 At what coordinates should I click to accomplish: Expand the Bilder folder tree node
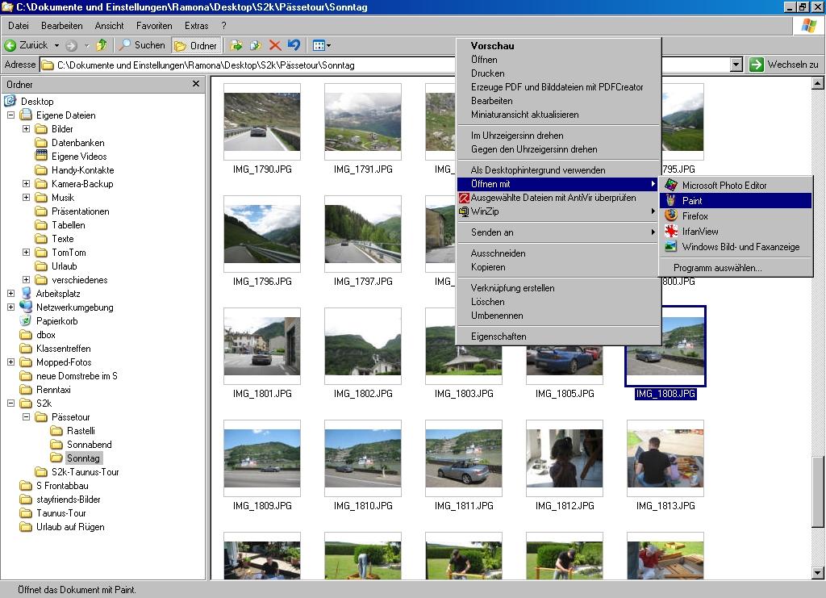click(26, 129)
